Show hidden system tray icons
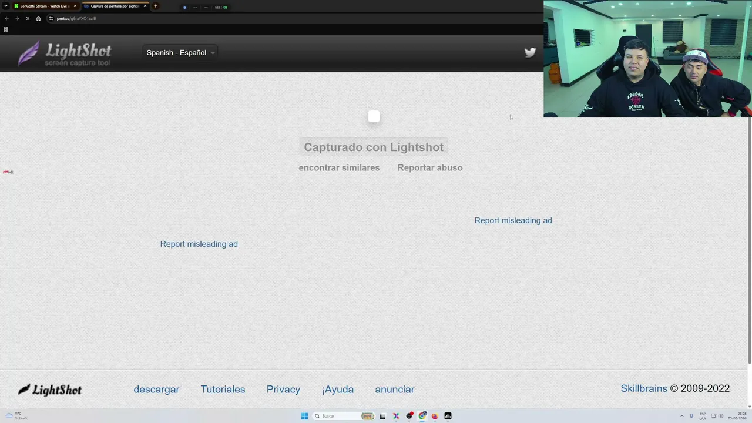This screenshot has height=423, width=752. click(x=682, y=416)
